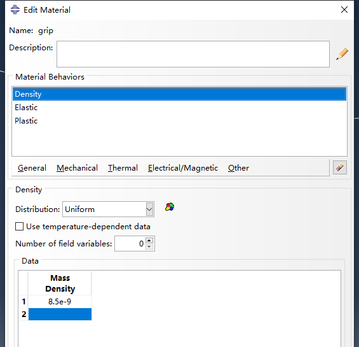Open the Electrical/Magnetic menu
Image resolution: width=359 pixels, height=347 pixels.
183,168
